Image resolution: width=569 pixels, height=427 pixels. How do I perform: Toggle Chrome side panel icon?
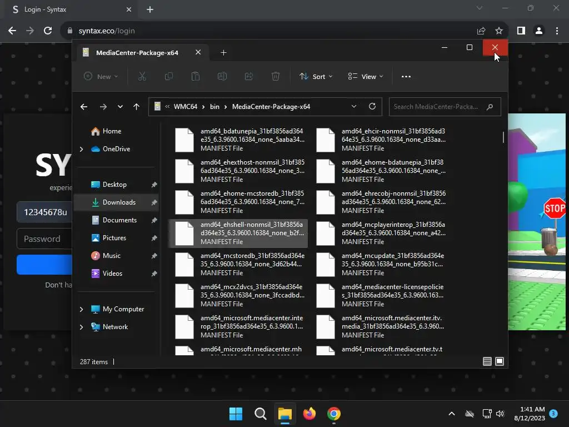coord(521,31)
